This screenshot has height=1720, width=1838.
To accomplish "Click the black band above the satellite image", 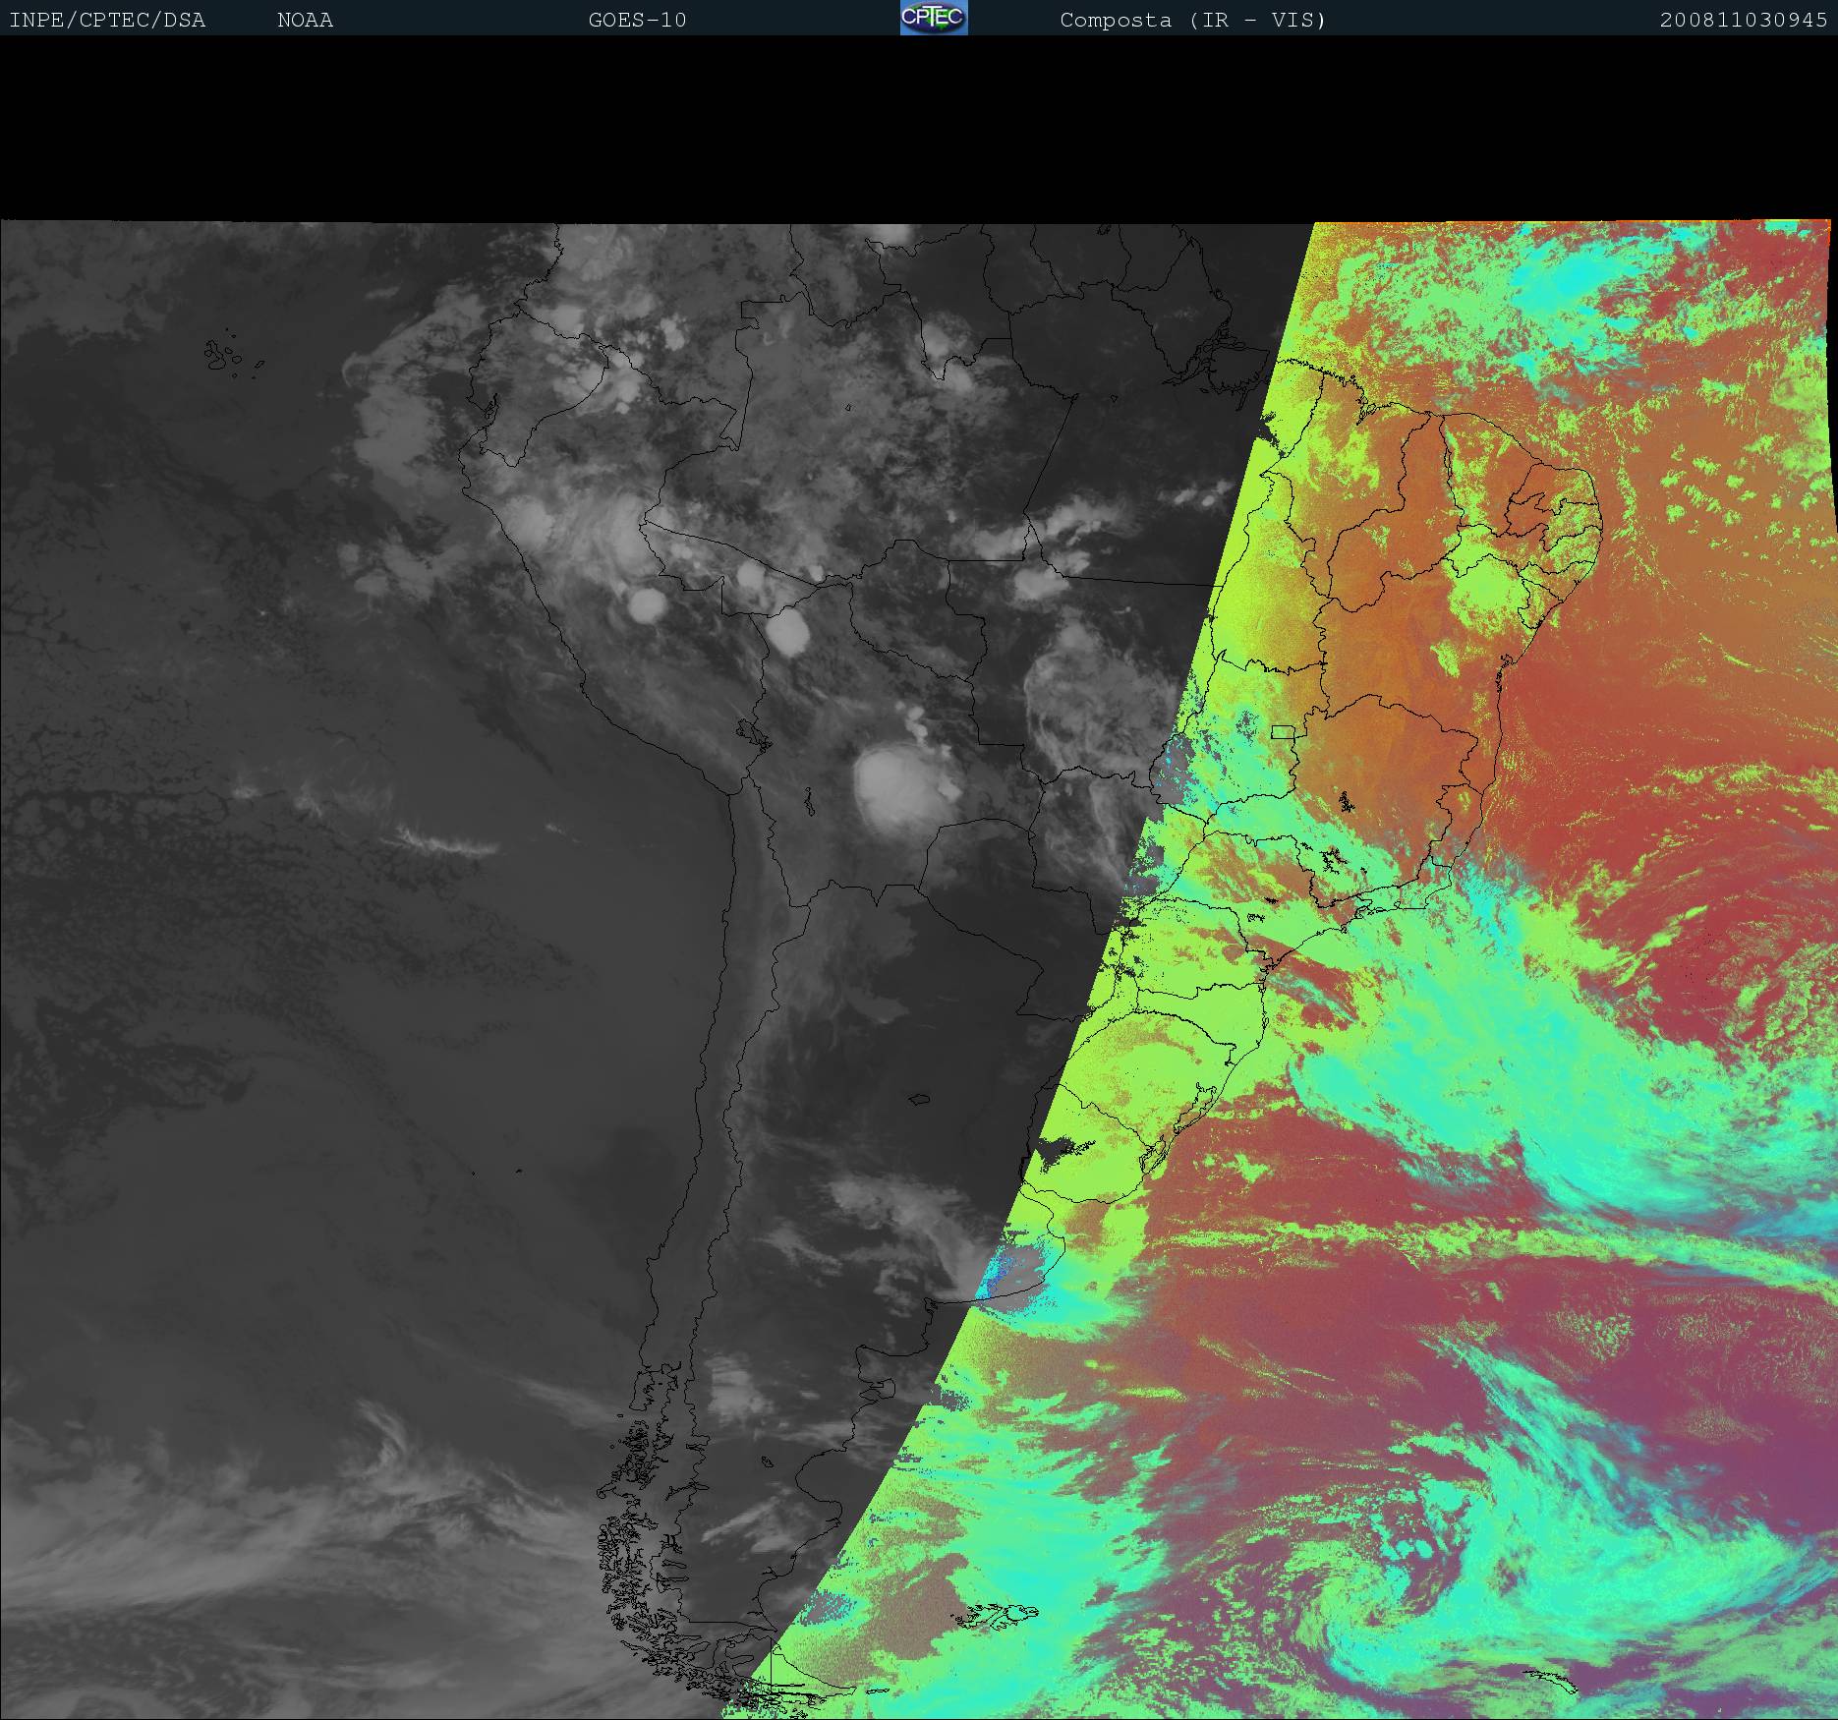I will click(x=919, y=128).
